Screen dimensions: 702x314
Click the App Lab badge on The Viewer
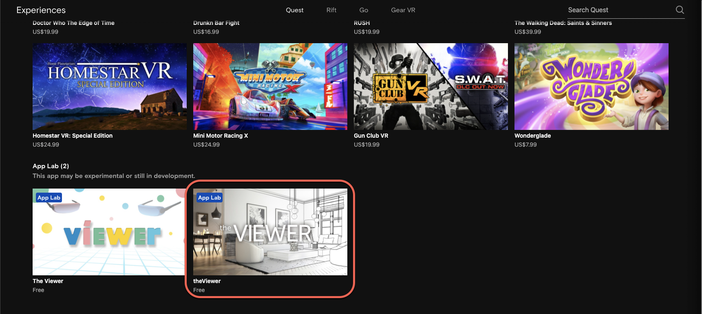[x=49, y=198]
